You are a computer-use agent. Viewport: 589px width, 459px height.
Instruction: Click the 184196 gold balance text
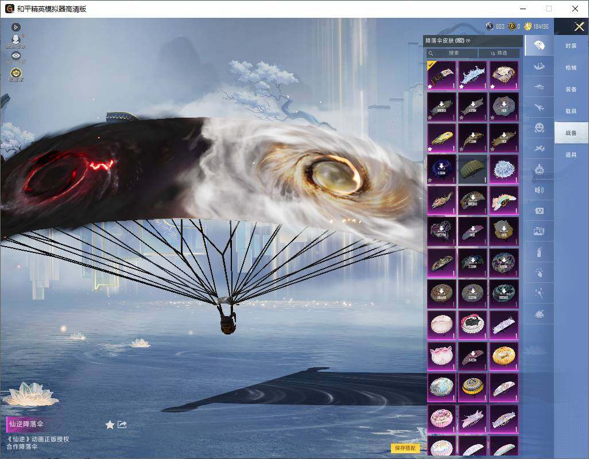tap(541, 26)
